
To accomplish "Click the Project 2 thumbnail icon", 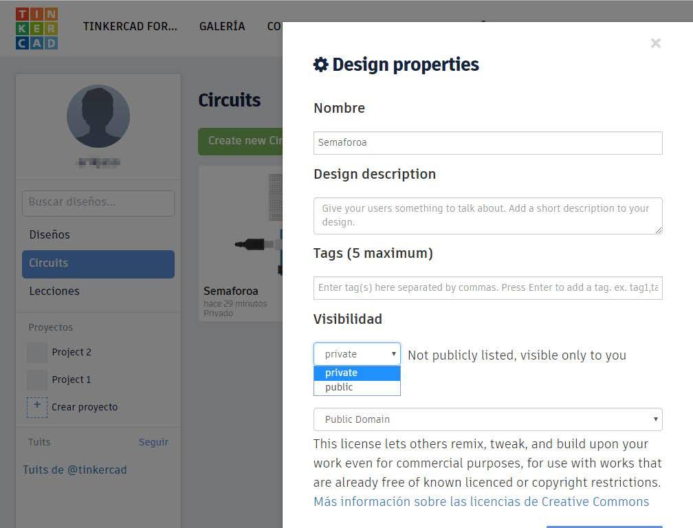I will pos(37,353).
